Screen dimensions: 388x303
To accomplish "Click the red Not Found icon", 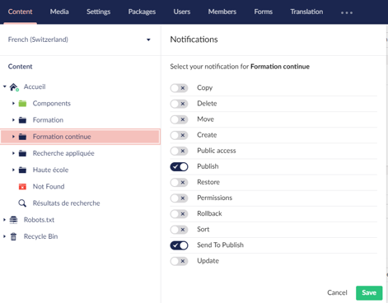I will click(22, 187).
